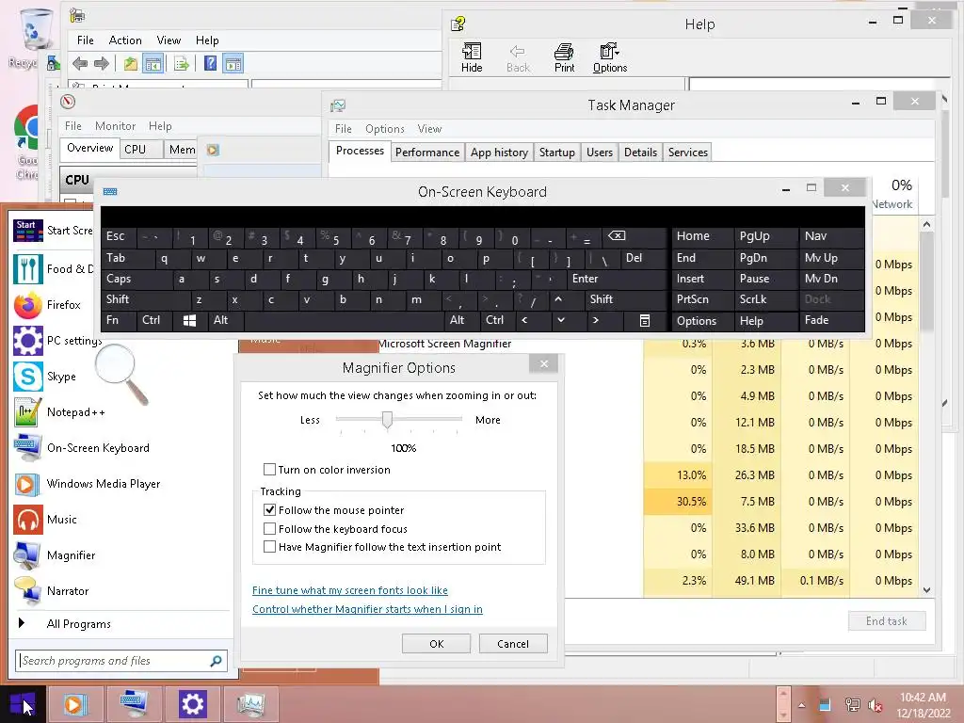This screenshot has width=964, height=723.
Task: Click the Forward arrow in Print Management toolbar
Action: pyautogui.click(x=102, y=63)
